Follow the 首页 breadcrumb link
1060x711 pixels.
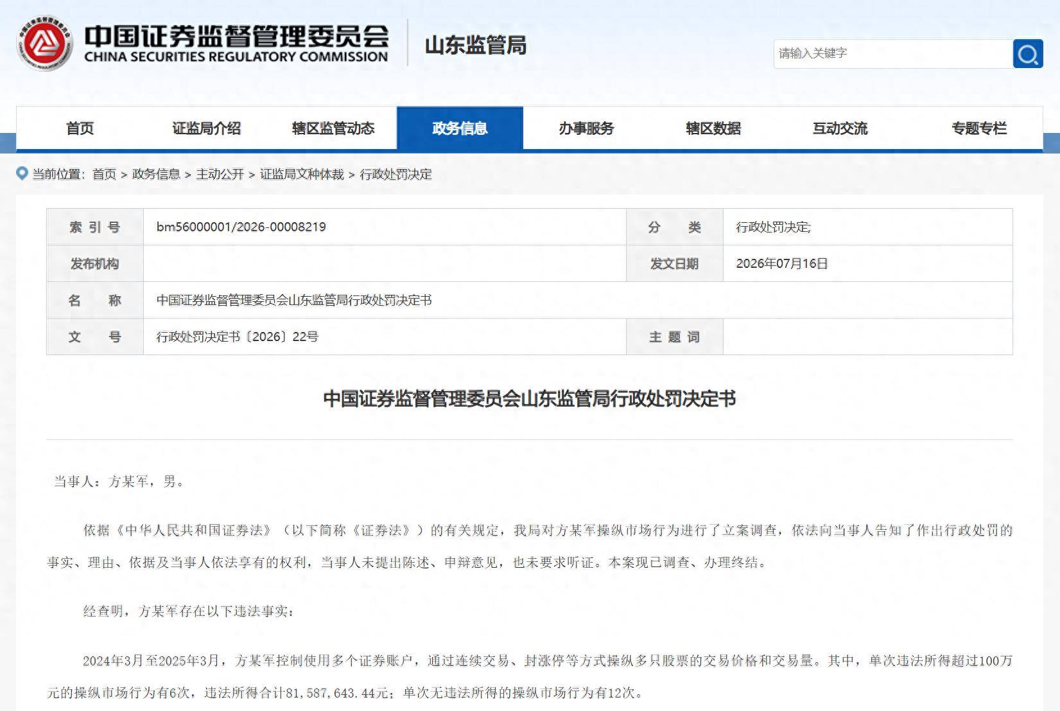point(104,174)
